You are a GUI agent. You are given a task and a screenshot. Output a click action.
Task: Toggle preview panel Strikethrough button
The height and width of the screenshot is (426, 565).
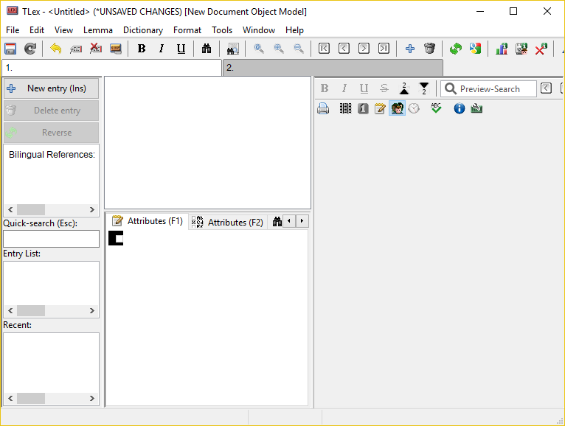(384, 88)
